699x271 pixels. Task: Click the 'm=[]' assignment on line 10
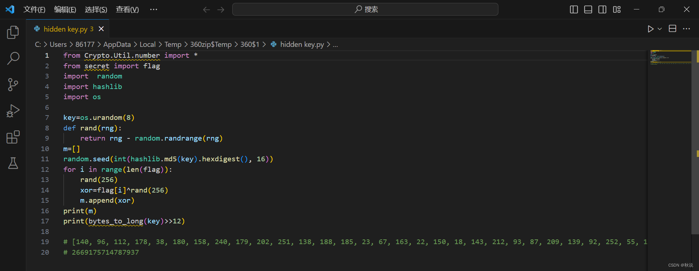[x=71, y=149]
